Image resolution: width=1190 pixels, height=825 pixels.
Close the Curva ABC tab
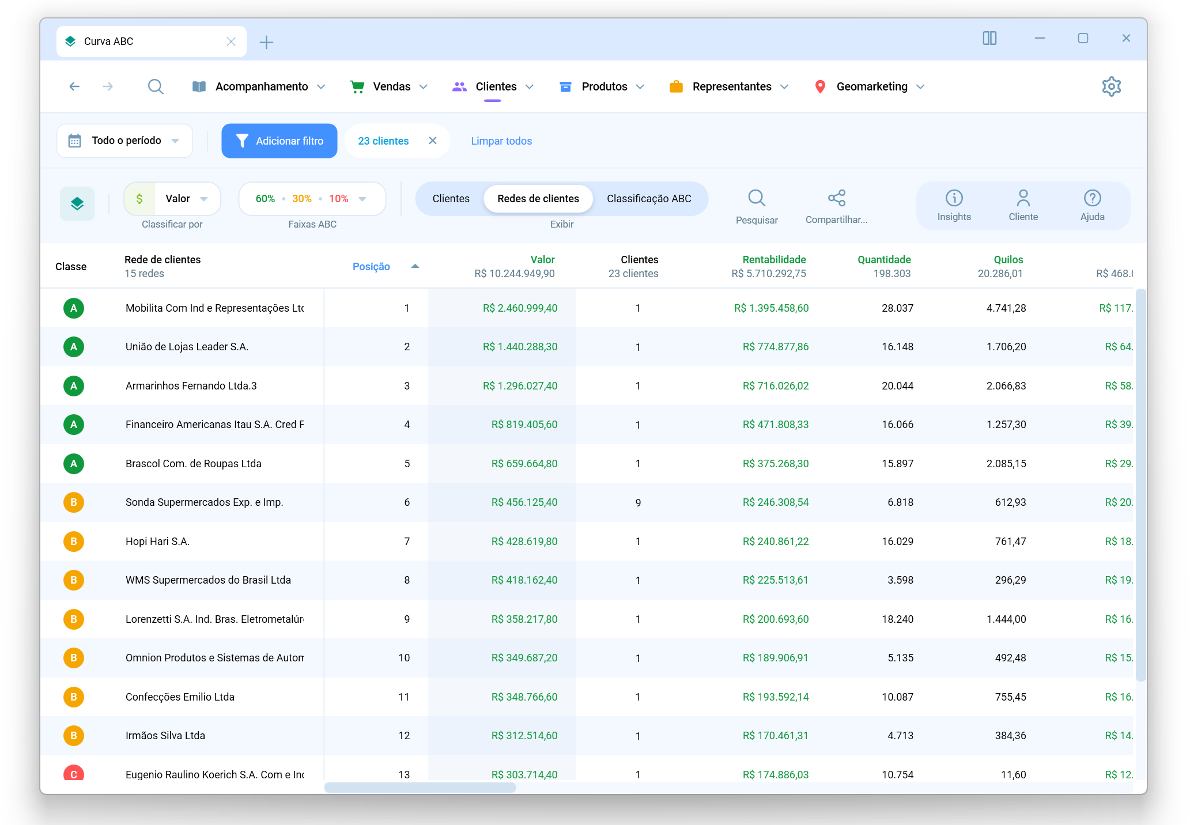(x=231, y=41)
